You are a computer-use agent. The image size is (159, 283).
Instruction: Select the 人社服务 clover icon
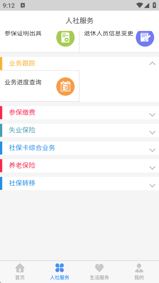click(x=60, y=268)
